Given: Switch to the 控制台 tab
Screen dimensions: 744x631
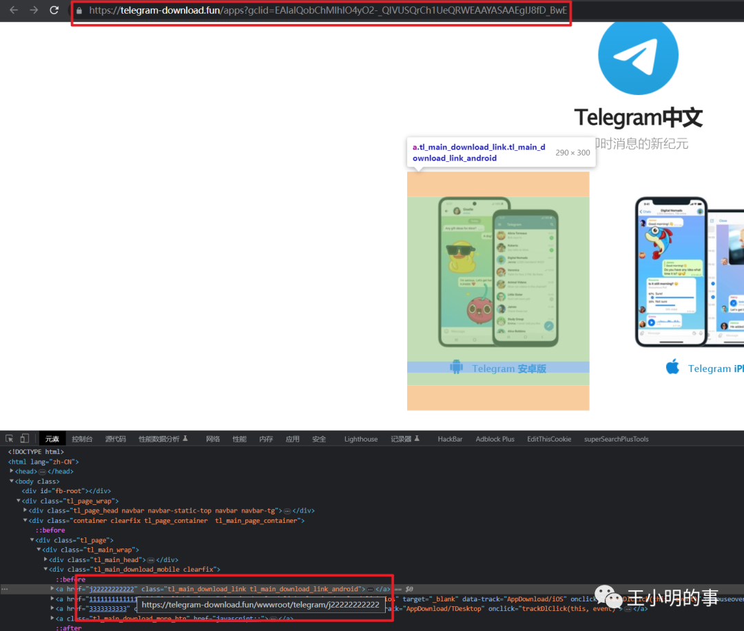Looking at the screenshot, I should 81,439.
